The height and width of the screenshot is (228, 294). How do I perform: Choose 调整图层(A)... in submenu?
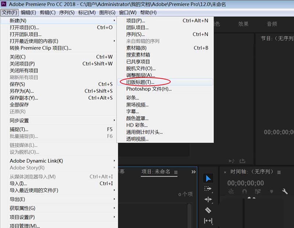point(165,75)
